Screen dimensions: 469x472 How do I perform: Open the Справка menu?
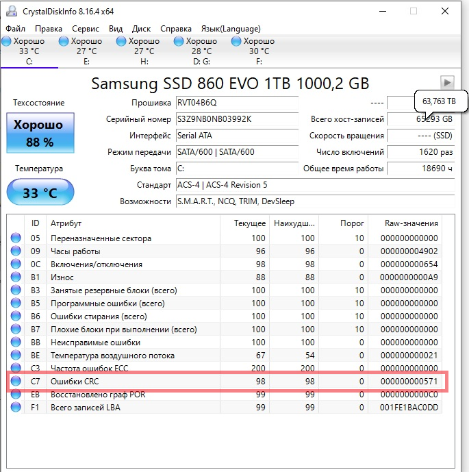click(176, 29)
